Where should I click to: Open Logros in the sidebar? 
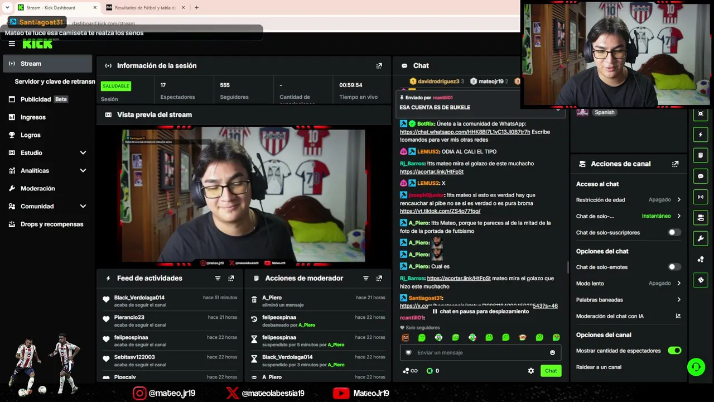(x=48, y=135)
